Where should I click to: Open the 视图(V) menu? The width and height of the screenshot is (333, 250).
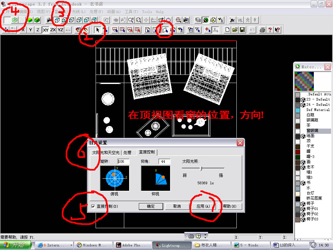[44, 12]
